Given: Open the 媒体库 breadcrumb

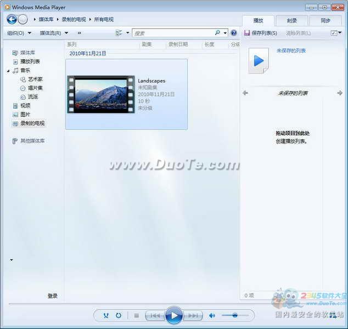Looking at the screenshot, I should (x=46, y=20).
